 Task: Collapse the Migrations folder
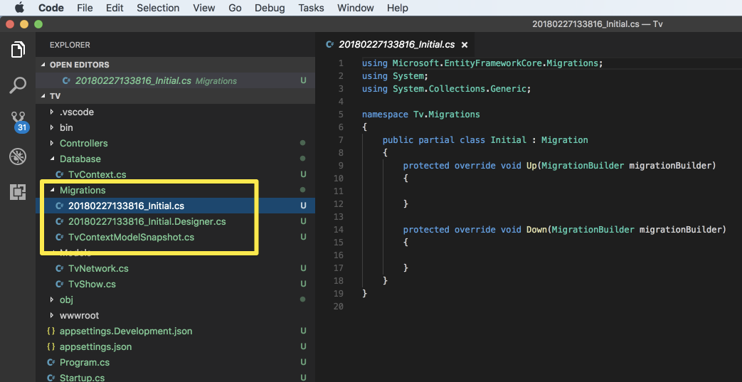coord(52,191)
